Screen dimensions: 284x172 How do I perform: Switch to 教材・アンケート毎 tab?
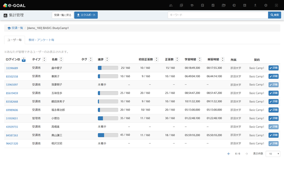[41, 40]
